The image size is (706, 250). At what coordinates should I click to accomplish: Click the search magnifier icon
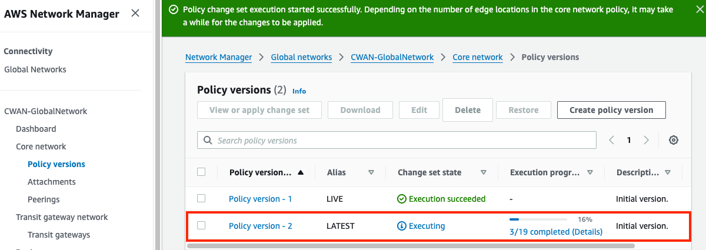(x=208, y=141)
